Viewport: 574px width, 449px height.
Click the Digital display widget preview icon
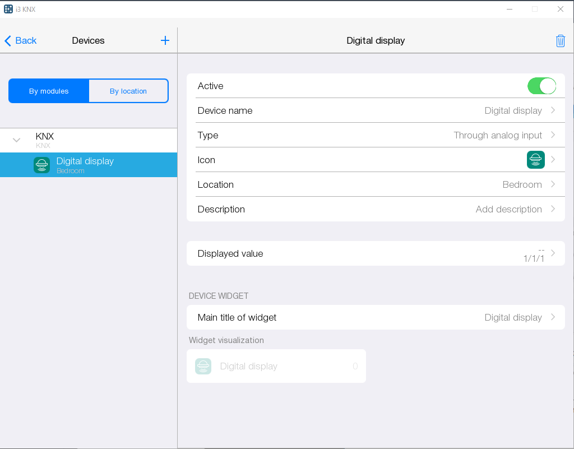(203, 366)
